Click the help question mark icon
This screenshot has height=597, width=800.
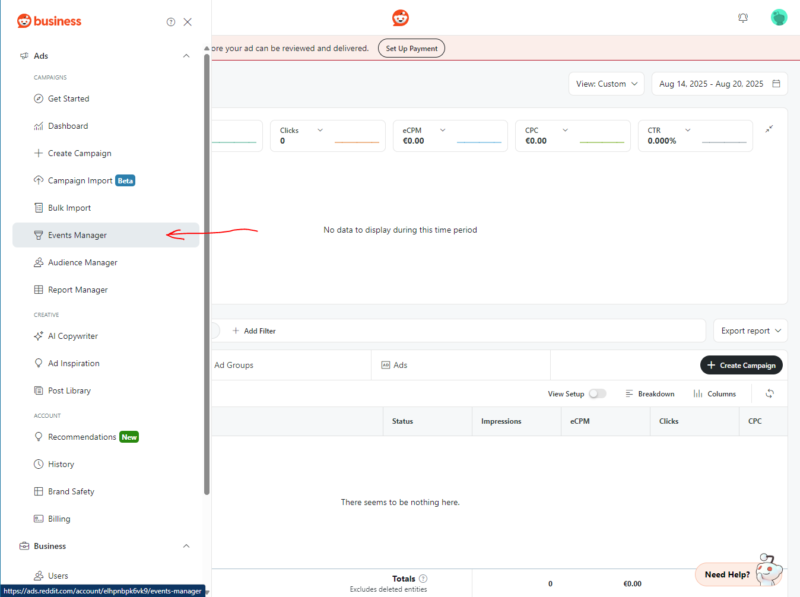tap(171, 22)
